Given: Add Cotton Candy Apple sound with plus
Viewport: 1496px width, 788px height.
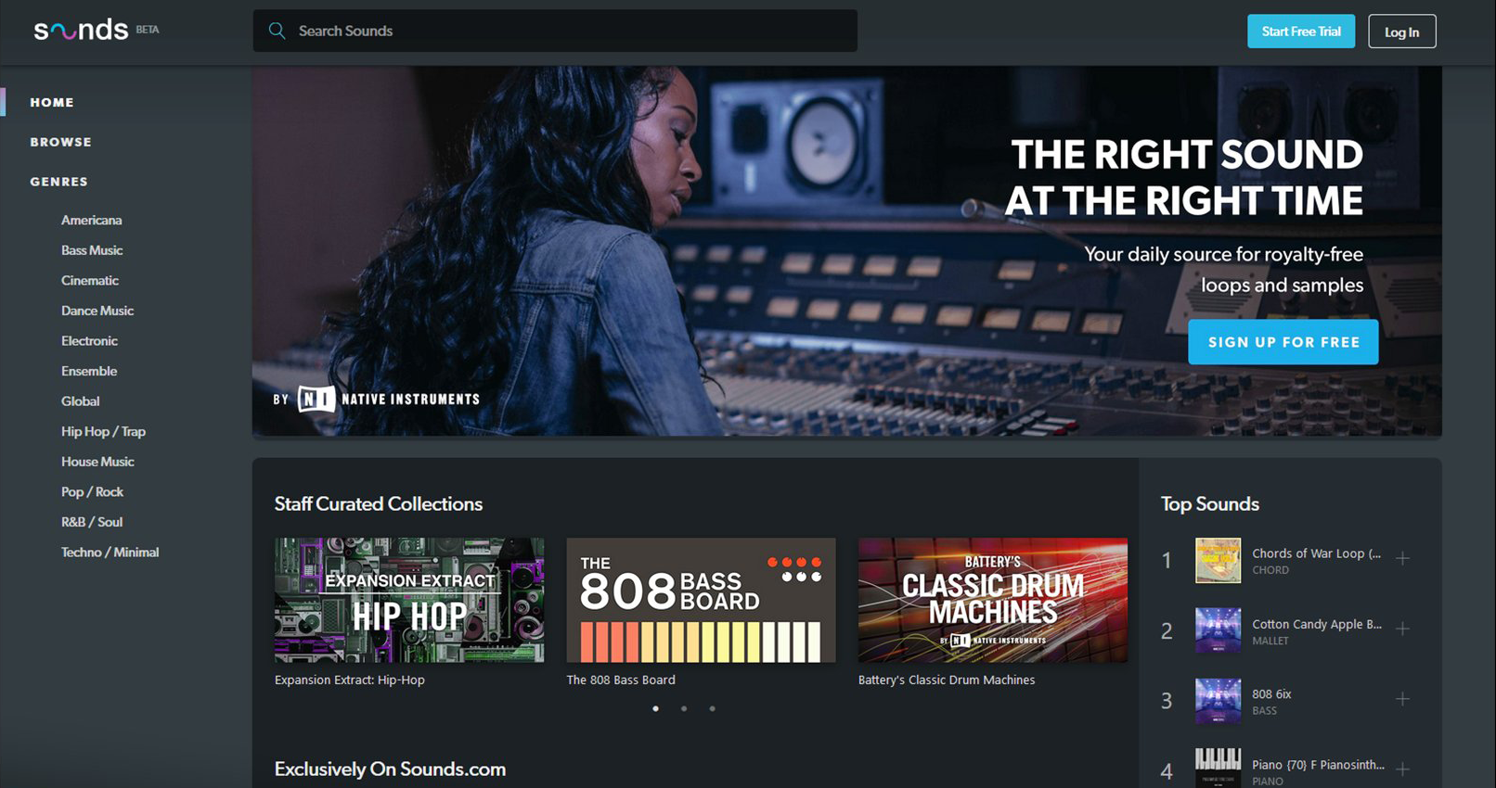Looking at the screenshot, I should 1402,629.
